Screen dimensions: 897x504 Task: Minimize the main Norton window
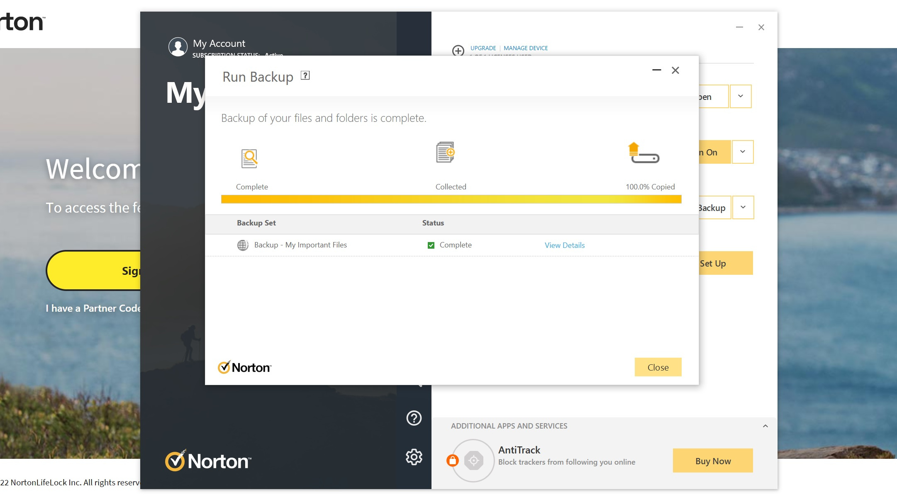click(x=739, y=27)
